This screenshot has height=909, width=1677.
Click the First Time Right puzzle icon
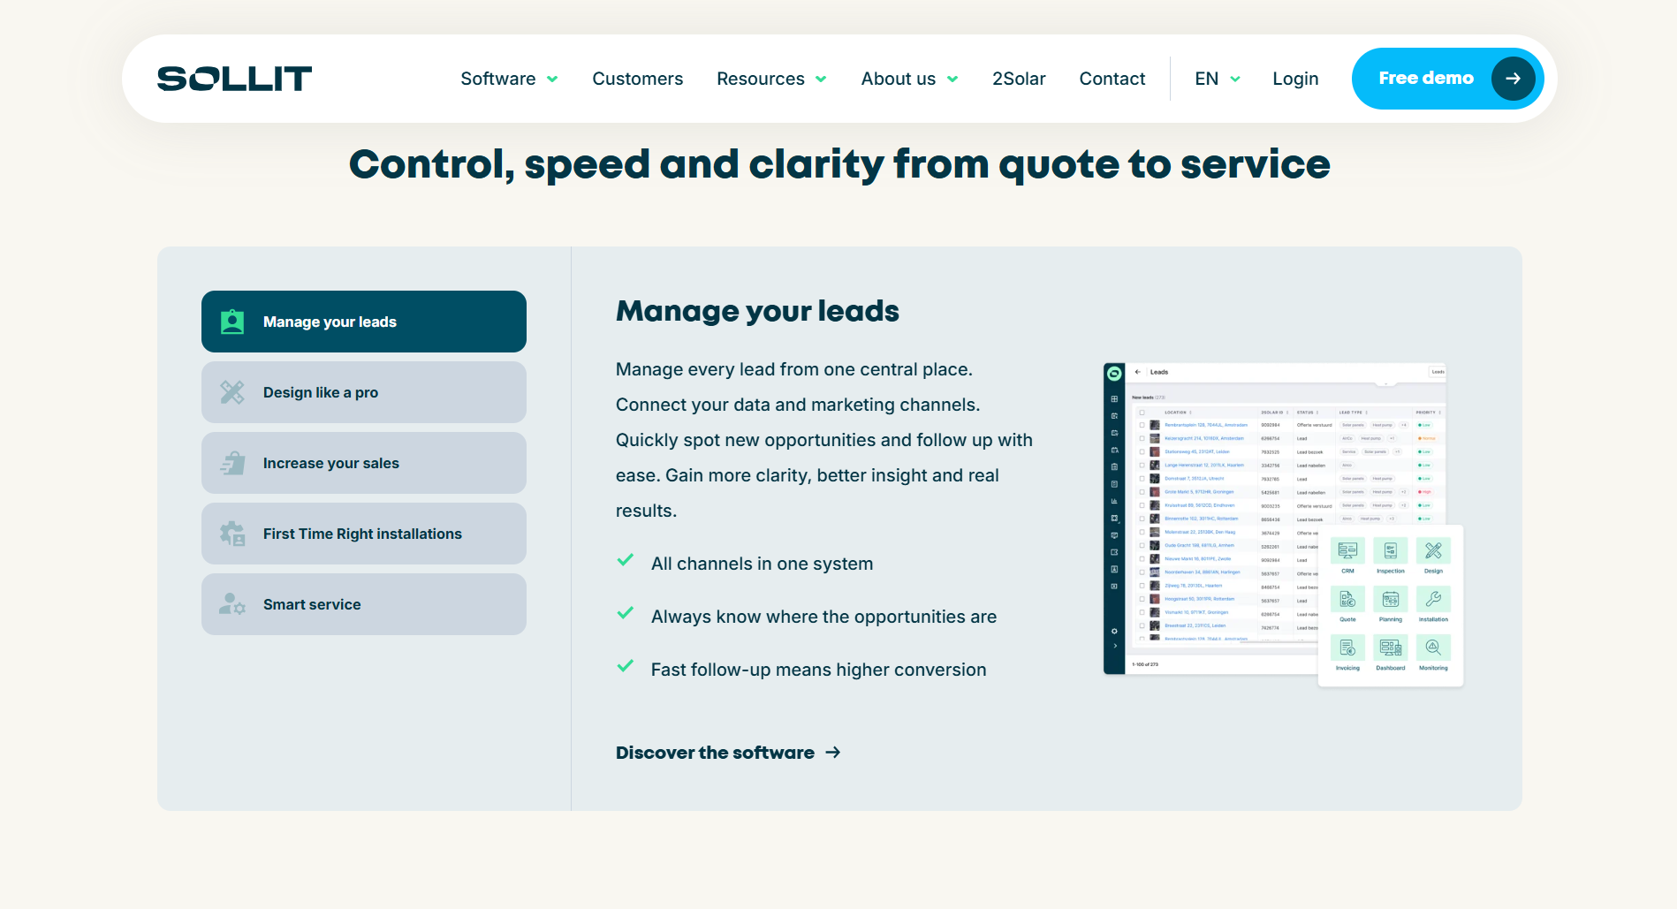[232, 534]
